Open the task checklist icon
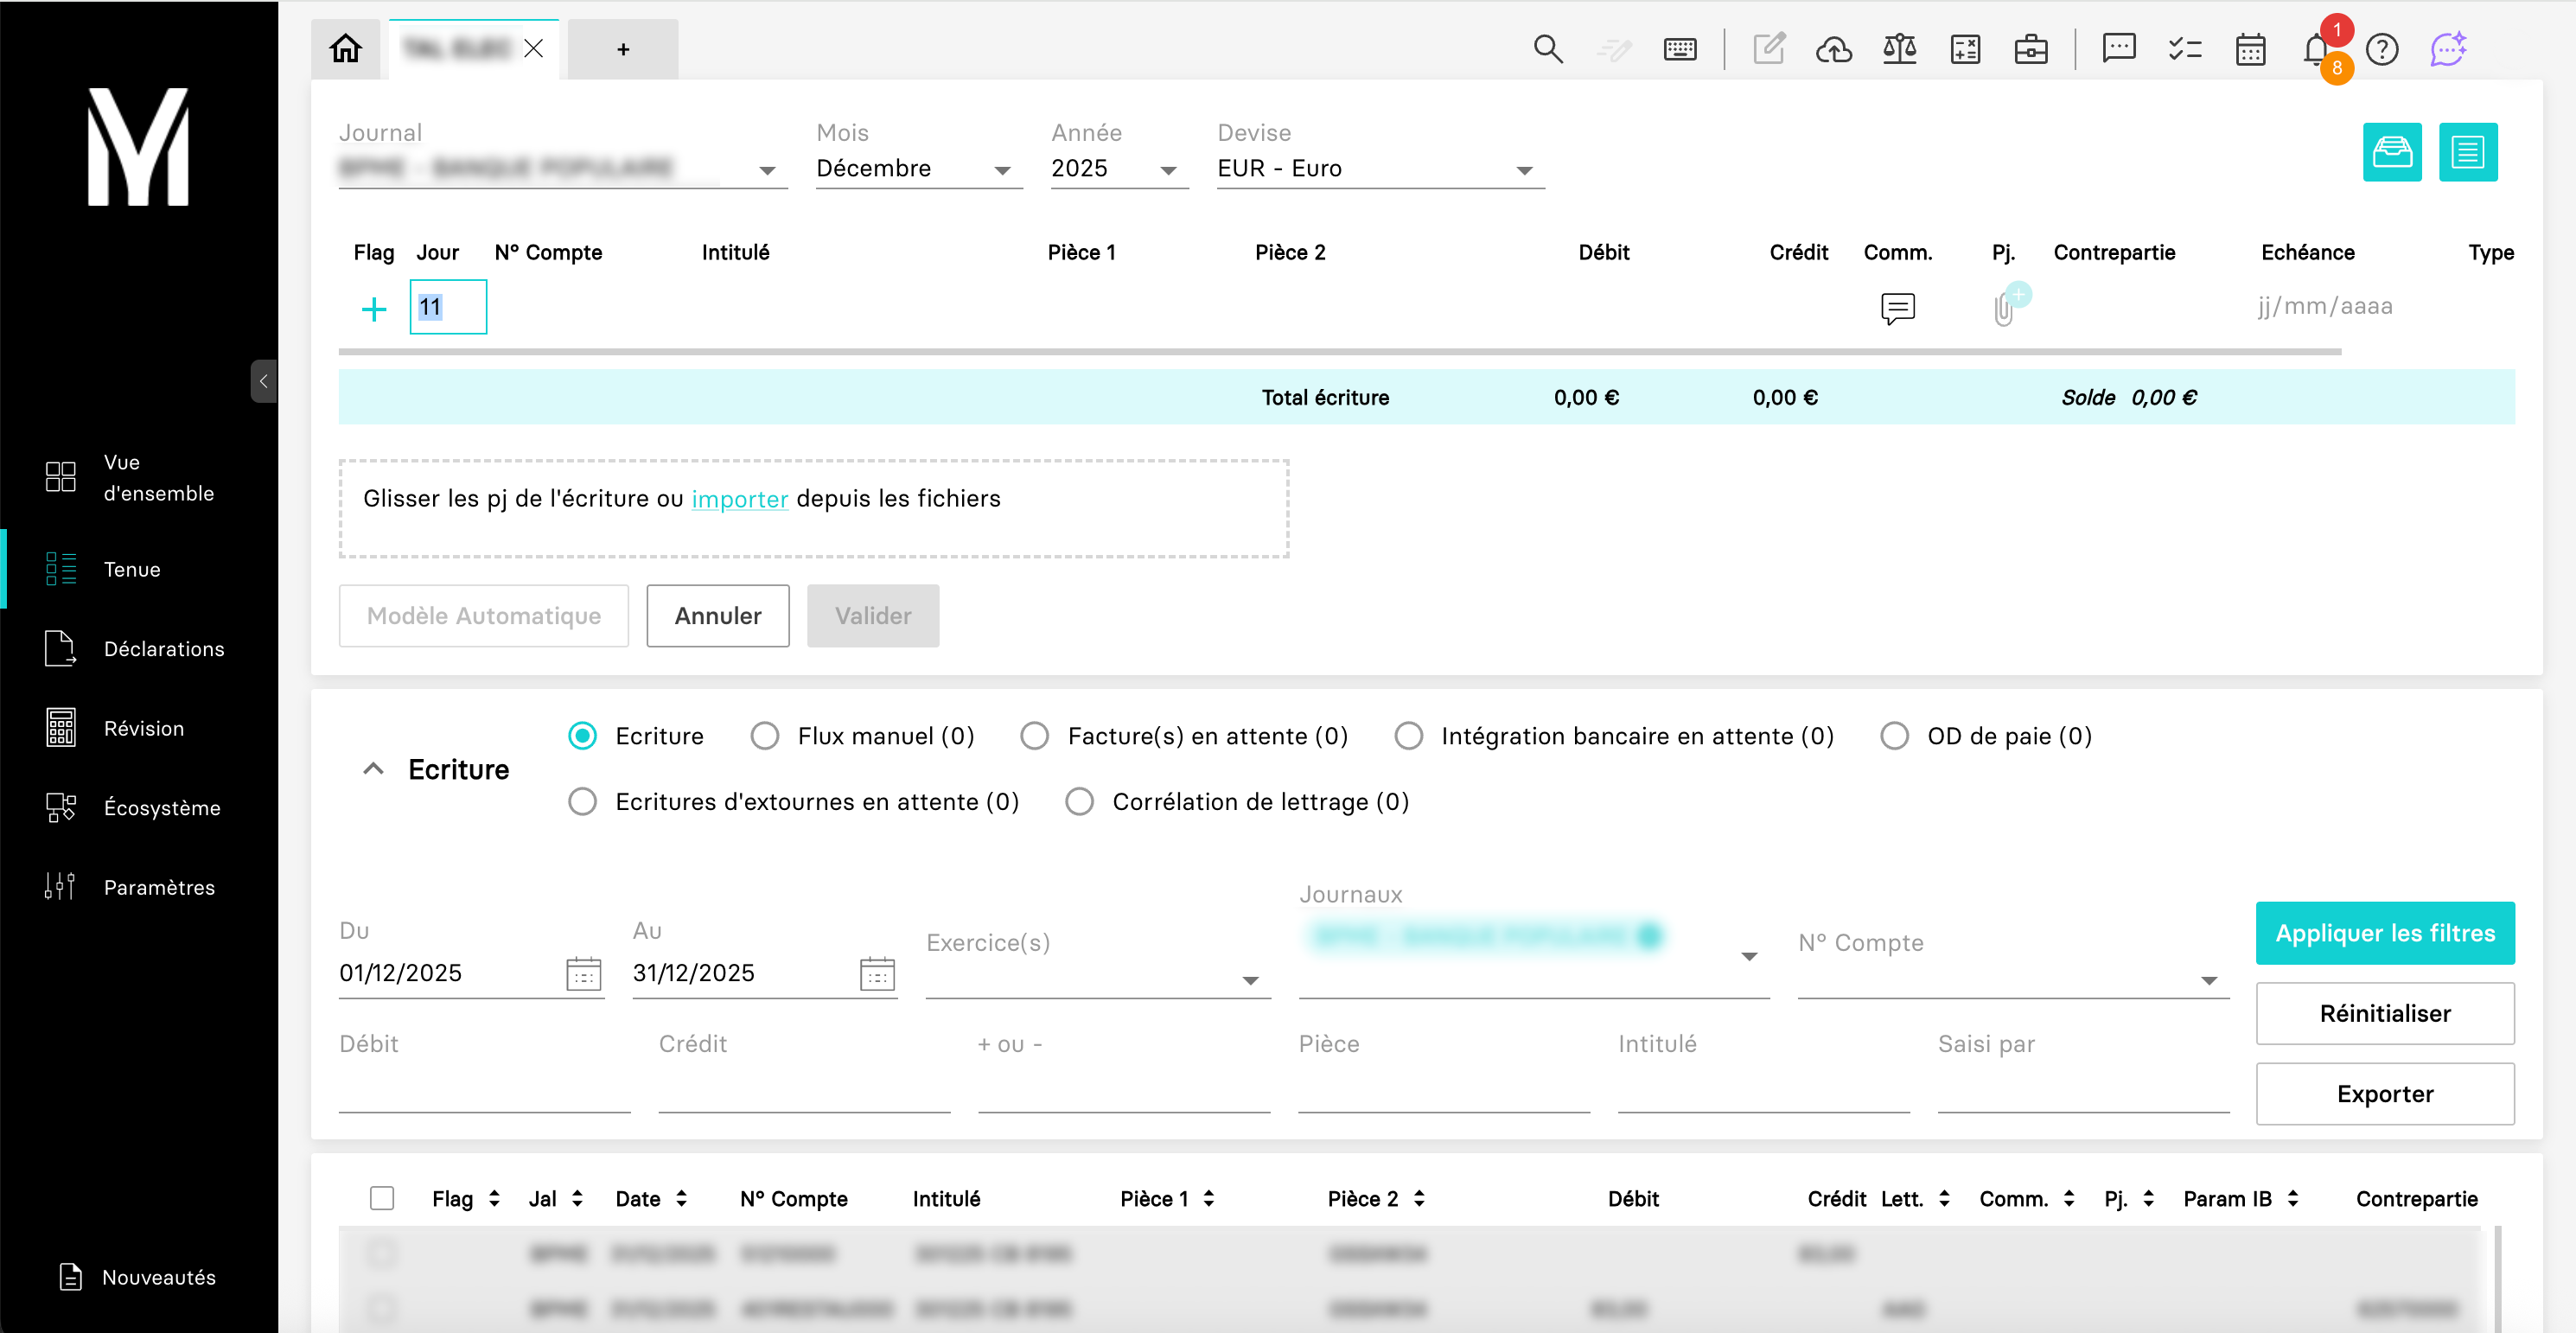The width and height of the screenshot is (2576, 1333). click(x=2185, y=49)
